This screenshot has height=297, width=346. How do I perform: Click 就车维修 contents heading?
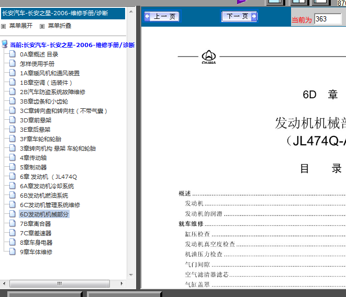click(191, 224)
